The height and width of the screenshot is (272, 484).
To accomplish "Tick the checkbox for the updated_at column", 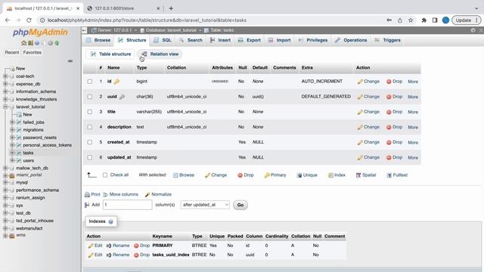I will click(90, 157).
